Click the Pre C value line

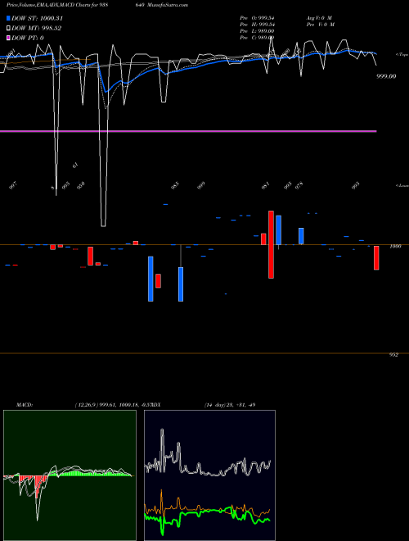[257, 38]
